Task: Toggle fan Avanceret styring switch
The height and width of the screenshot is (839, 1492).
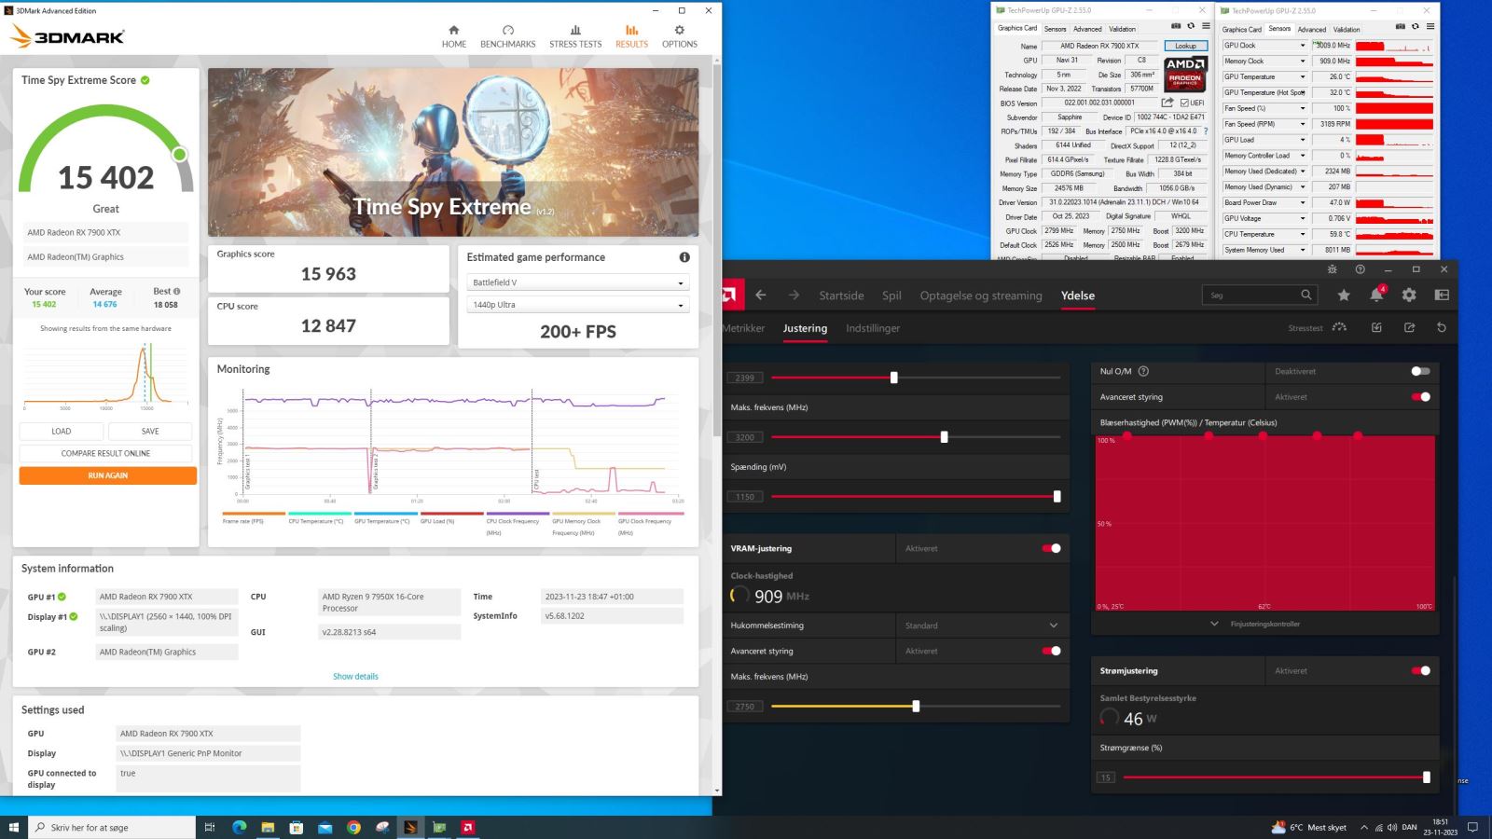Action: pyautogui.click(x=1420, y=397)
